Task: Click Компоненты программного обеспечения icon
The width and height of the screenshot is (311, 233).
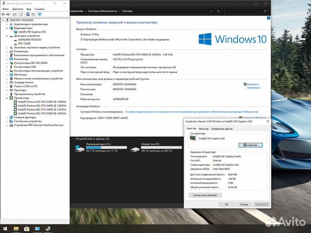Action: coord(11,55)
